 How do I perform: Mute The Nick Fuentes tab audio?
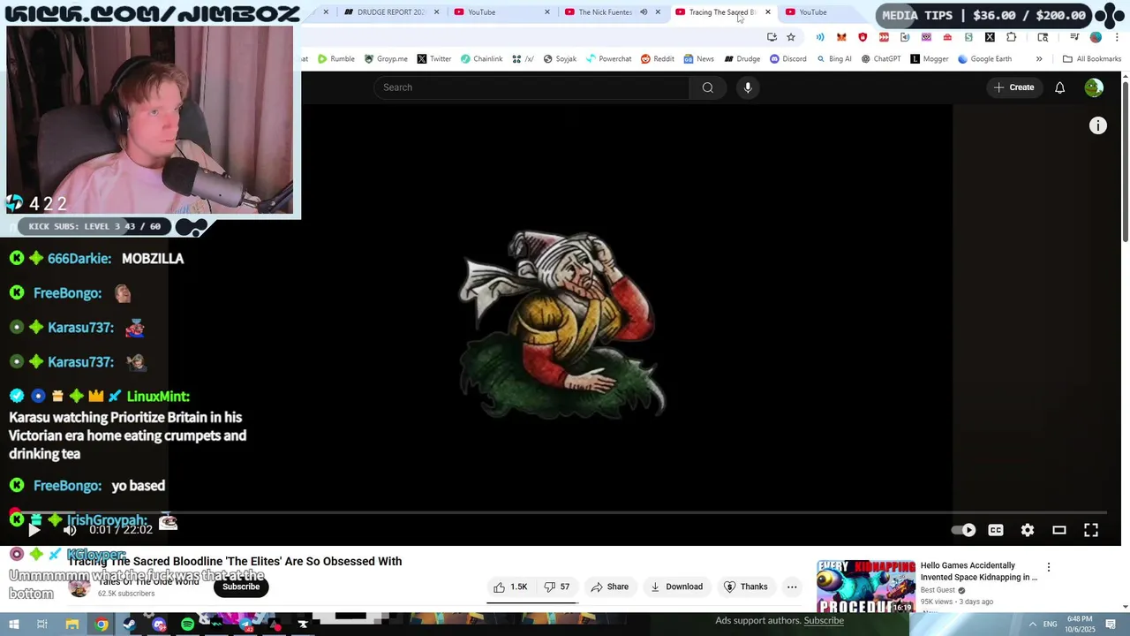[643, 12]
